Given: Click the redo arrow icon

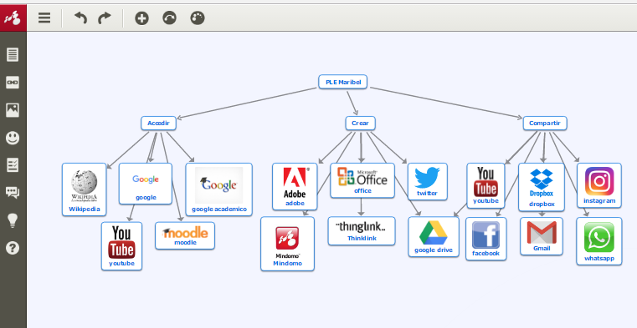Looking at the screenshot, I should [105, 18].
